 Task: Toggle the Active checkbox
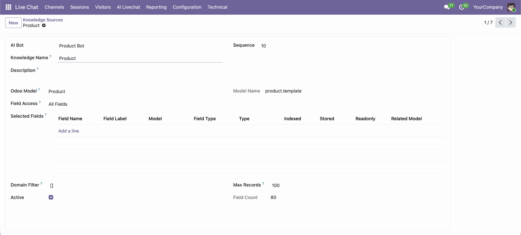(x=51, y=197)
